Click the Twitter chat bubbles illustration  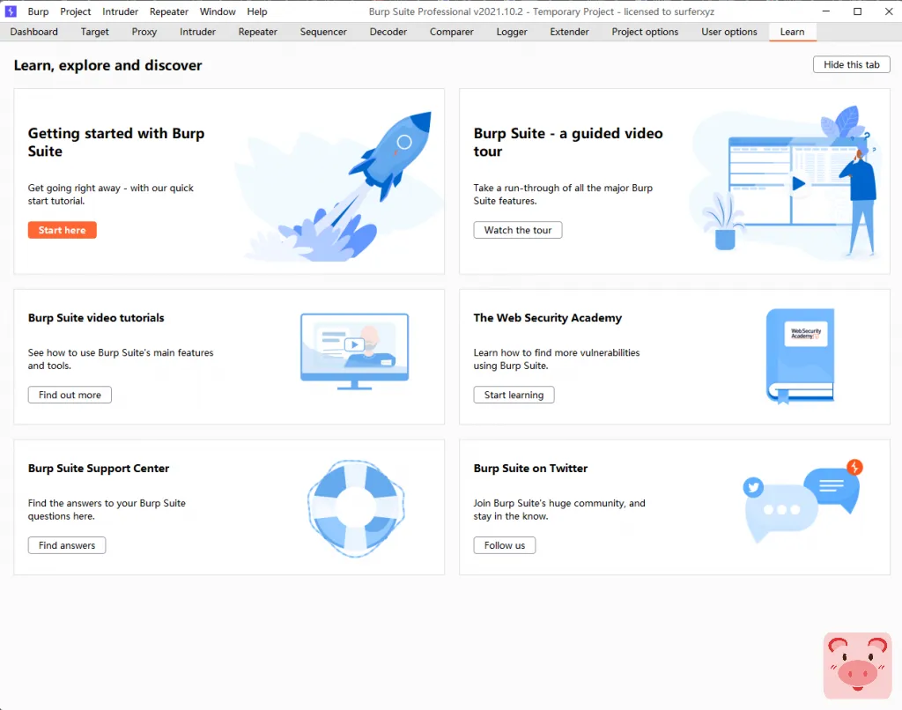[x=803, y=501]
